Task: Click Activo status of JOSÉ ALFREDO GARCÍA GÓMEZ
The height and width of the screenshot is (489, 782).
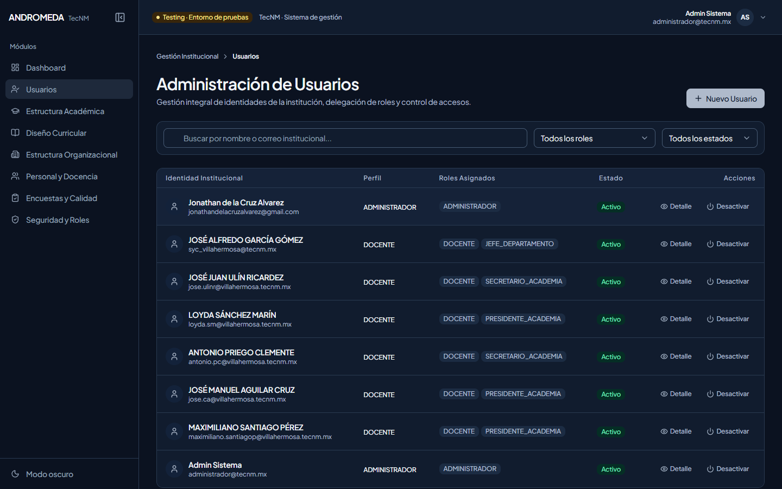Action: click(611, 244)
